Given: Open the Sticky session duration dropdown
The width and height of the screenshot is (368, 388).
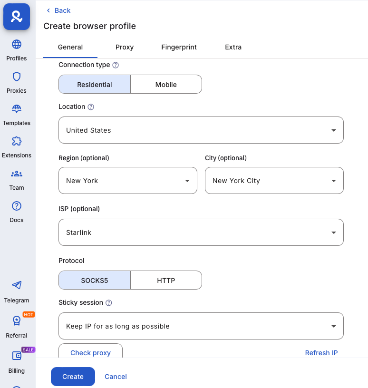Looking at the screenshot, I should 201,326.
